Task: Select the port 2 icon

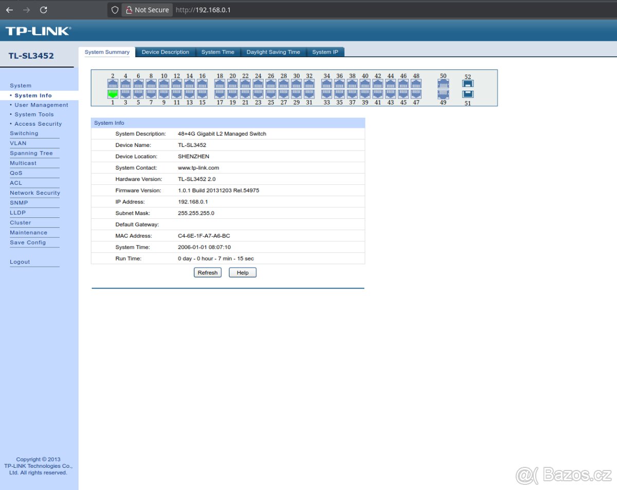Action: tap(113, 83)
